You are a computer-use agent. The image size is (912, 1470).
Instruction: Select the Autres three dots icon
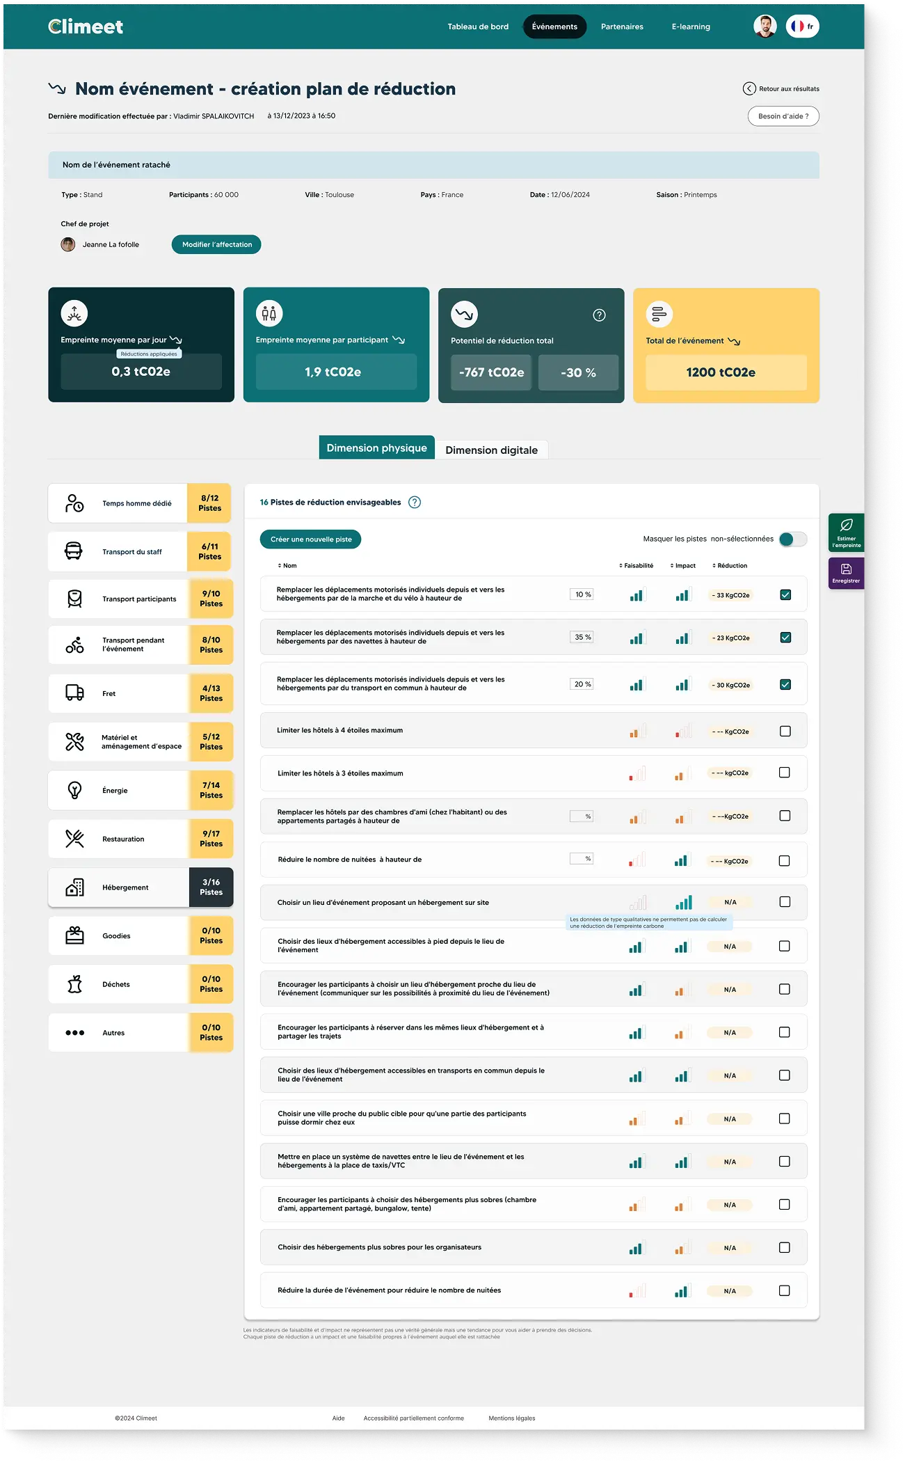[74, 1033]
